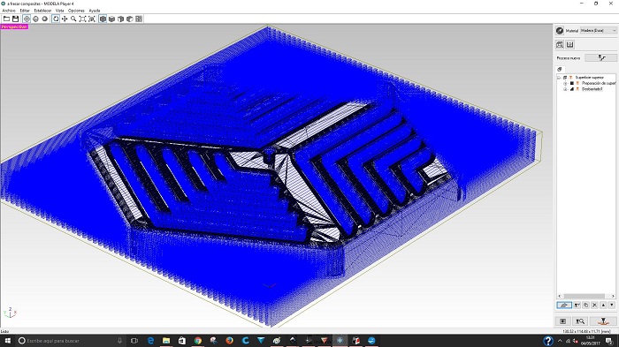
Task: Click the scrollbar left arrow
Action: point(560,296)
